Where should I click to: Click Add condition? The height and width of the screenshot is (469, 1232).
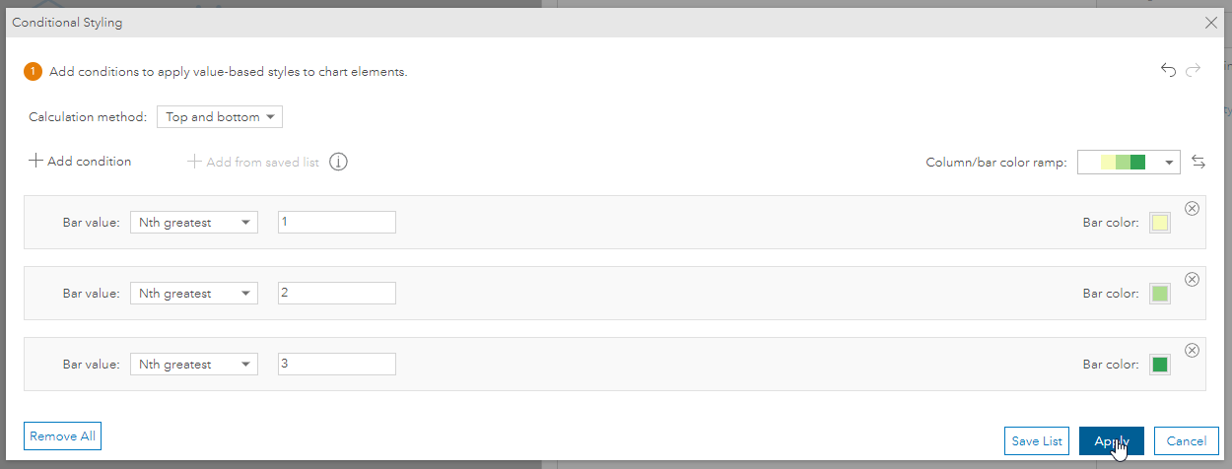coord(80,162)
